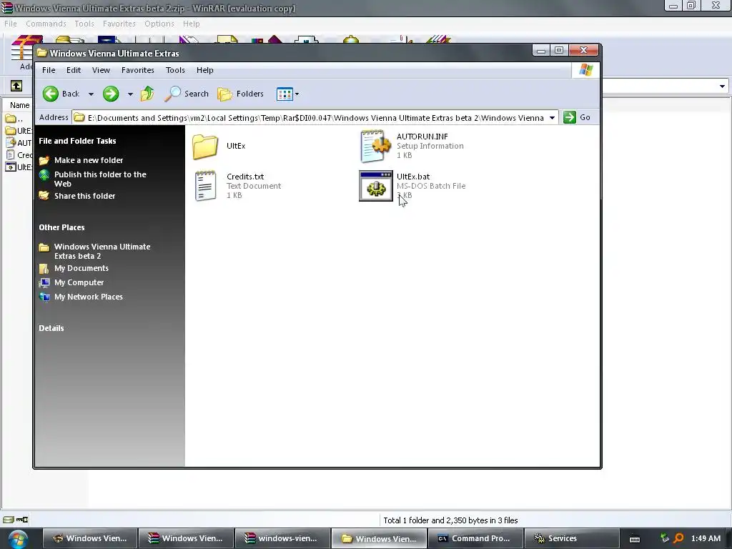
Task: Open Explorer's View menu
Action: click(101, 70)
